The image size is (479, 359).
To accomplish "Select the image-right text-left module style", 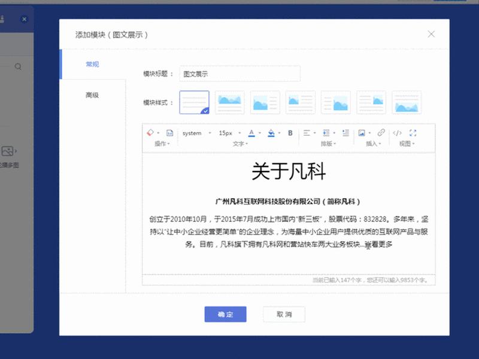I will (x=336, y=102).
